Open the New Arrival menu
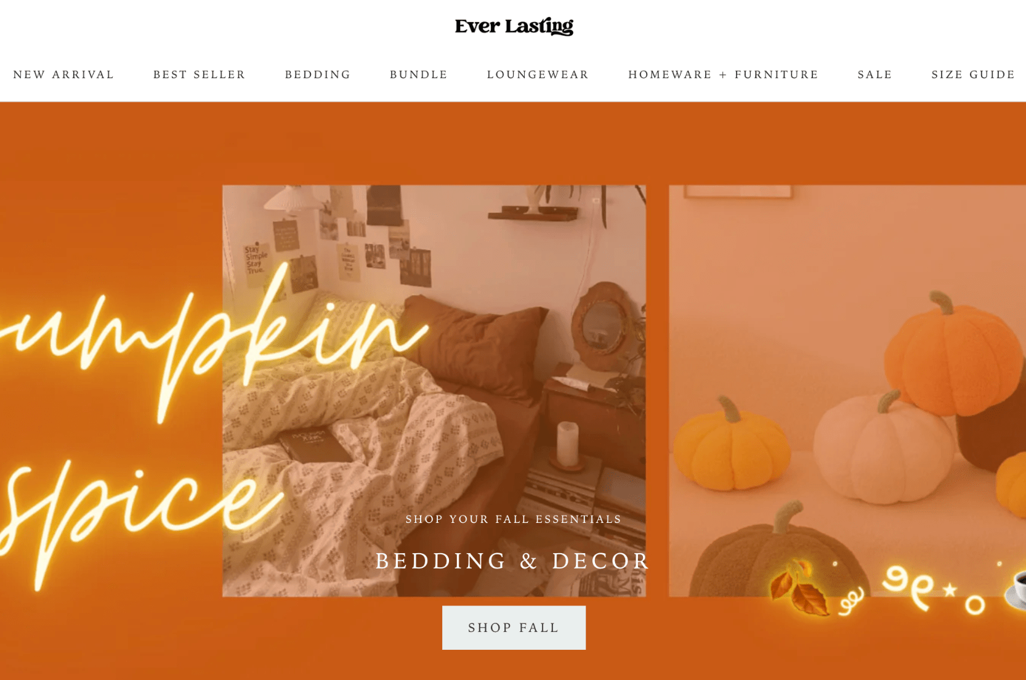The image size is (1026, 680). point(63,75)
